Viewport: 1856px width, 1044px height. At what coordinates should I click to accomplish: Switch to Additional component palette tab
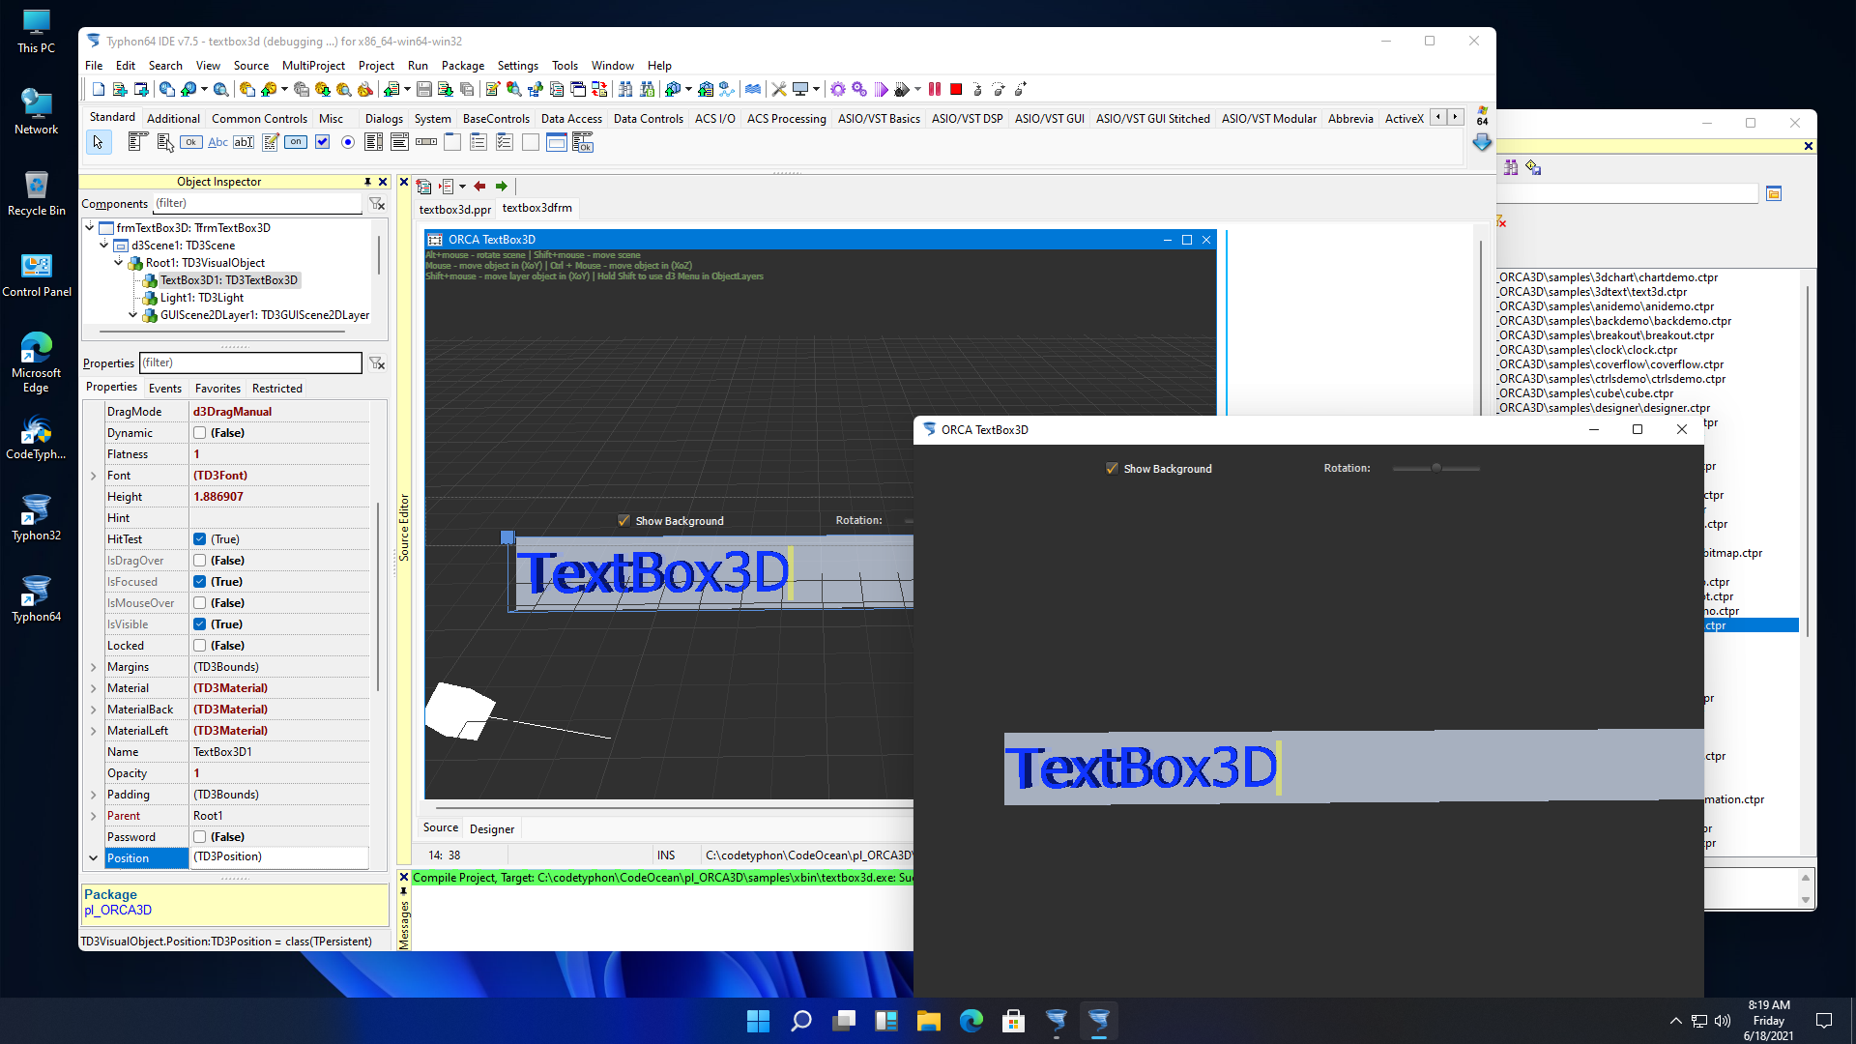173,119
